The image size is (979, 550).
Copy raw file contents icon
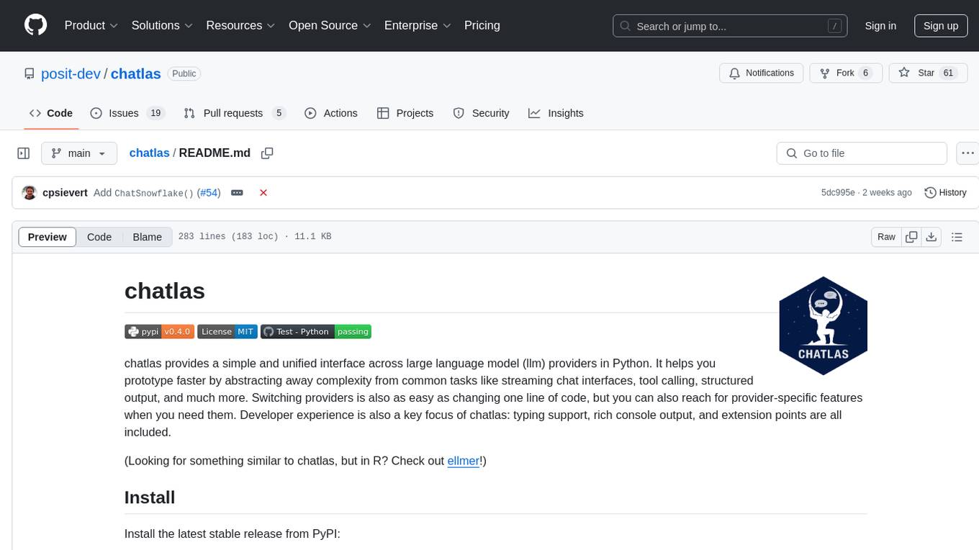(x=911, y=237)
